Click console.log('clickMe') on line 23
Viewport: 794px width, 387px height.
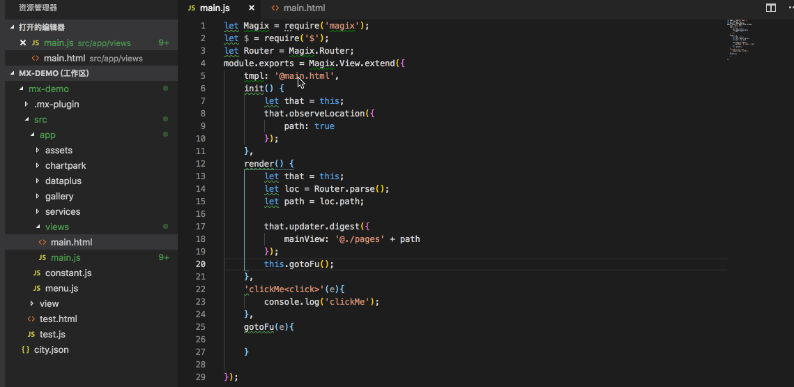coord(319,302)
